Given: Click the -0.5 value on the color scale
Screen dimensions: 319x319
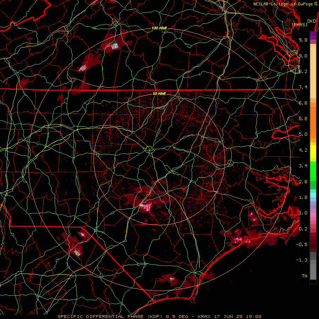Looking at the screenshot, I should tap(302, 245).
